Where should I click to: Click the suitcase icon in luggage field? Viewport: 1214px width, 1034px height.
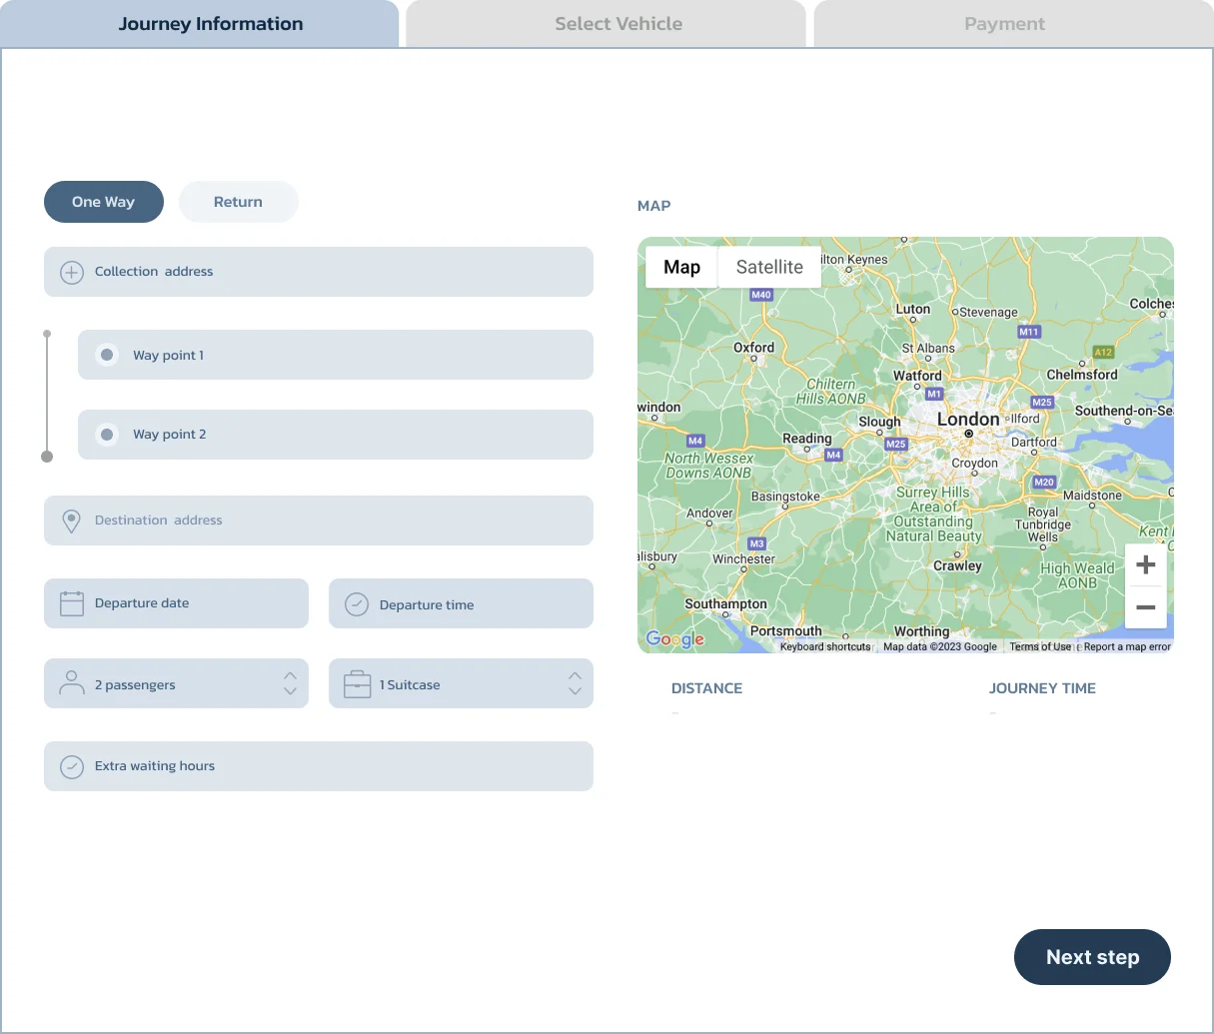click(357, 684)
